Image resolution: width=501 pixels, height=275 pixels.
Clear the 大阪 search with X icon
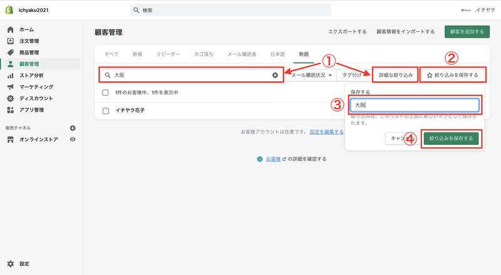click(275, 75)
